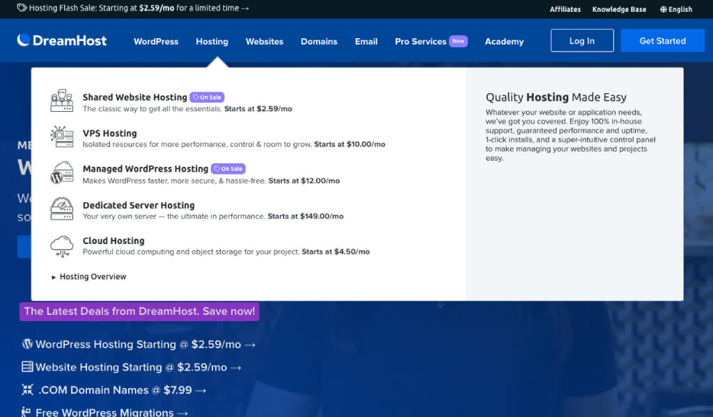The image size is (713, 417).
Task: Open the Domains menu
Action: tap(319, 41)
